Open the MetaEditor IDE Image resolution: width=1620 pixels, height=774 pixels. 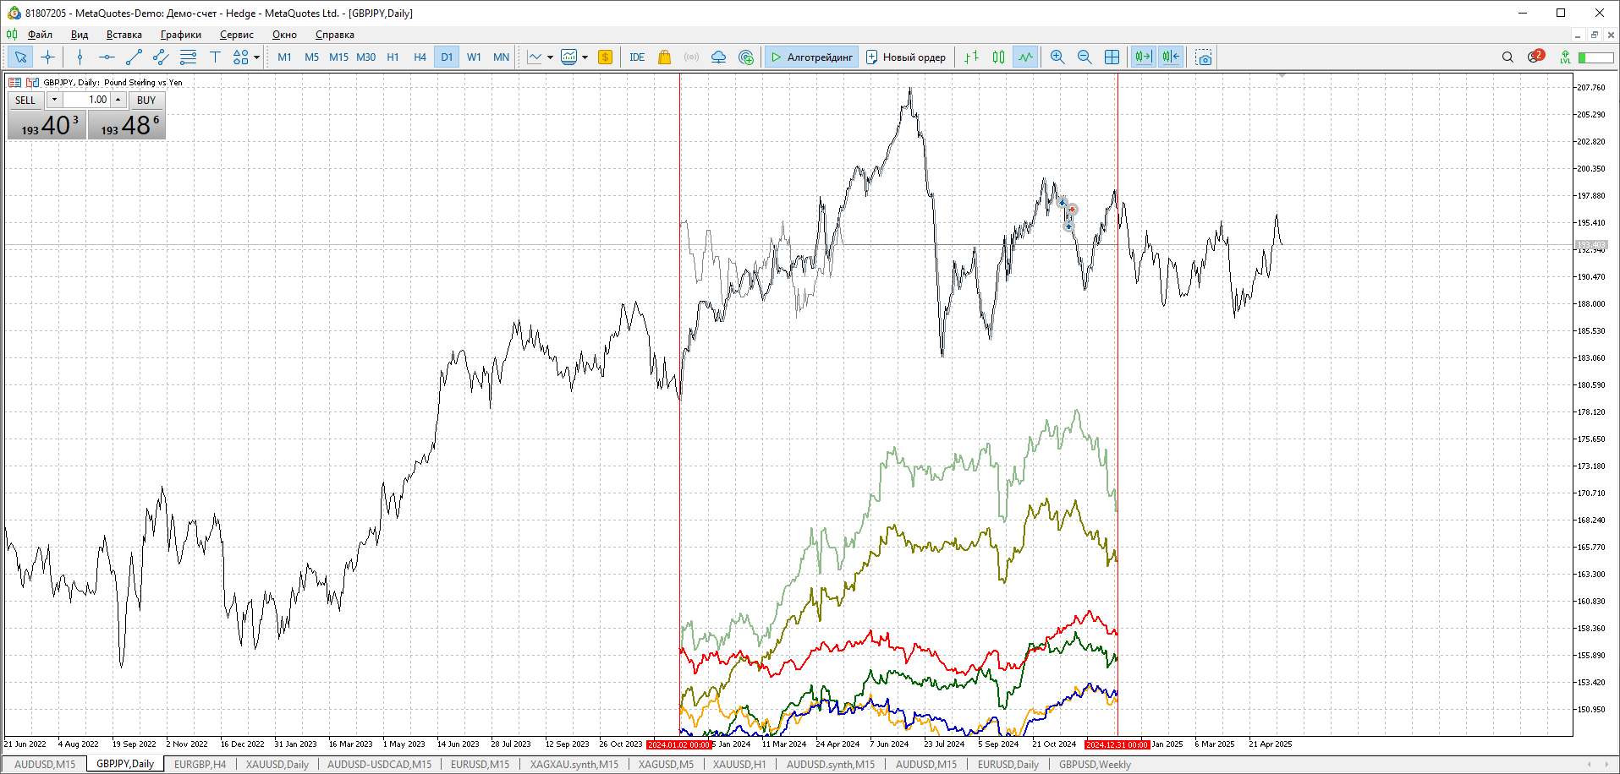click(637, 57)
